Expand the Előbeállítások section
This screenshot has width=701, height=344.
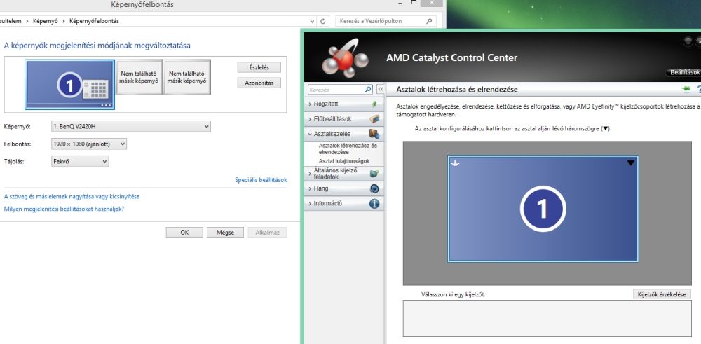coord(310,119)
